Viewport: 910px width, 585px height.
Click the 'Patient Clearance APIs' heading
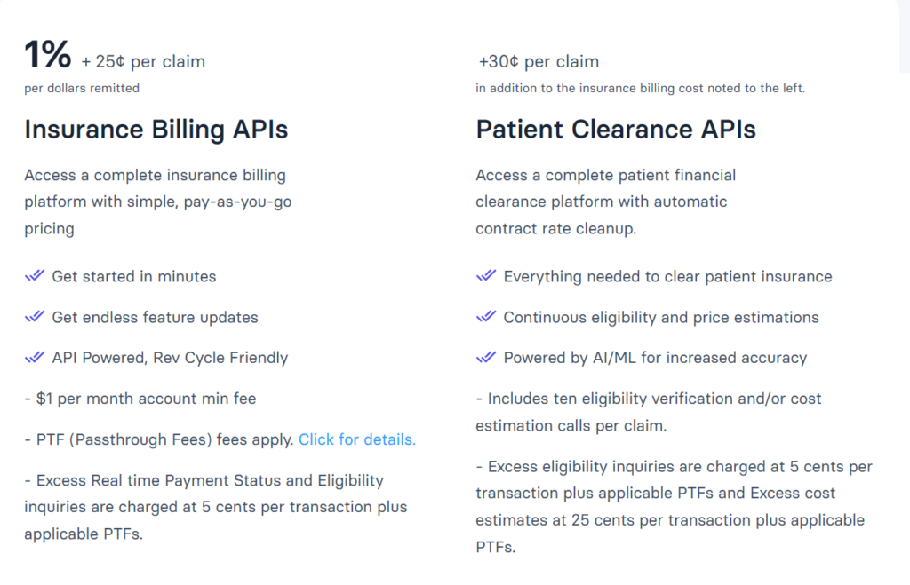click(x=616, y=130)
